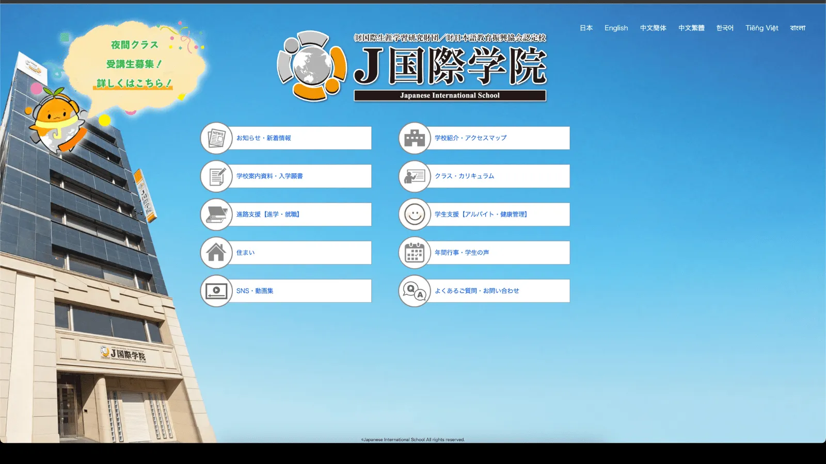This screenshot has width=826, height=464.
Task: Click the document-and-pen icon for 学校案内資料
Action: pyautogui.click(x=216, y=176)
